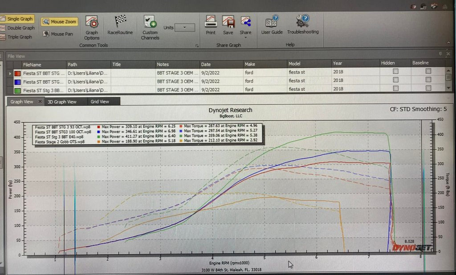Click the file list scroll up arrow

click(x=448, y=71)
